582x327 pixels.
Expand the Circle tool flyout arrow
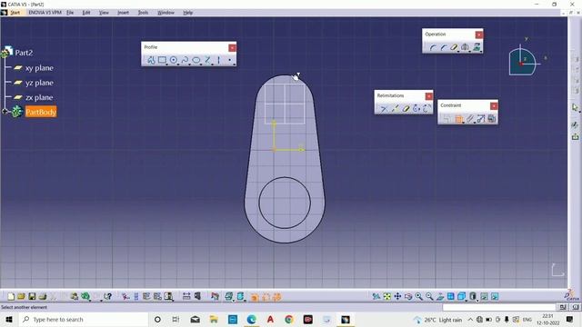[178, 64]
